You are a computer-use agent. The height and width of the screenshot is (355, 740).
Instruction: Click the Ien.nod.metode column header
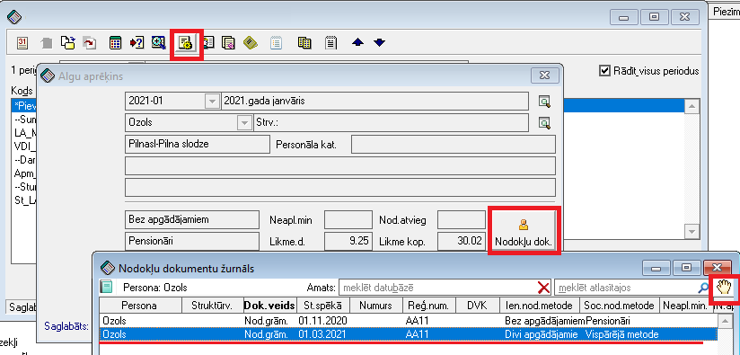click(539, 306)
